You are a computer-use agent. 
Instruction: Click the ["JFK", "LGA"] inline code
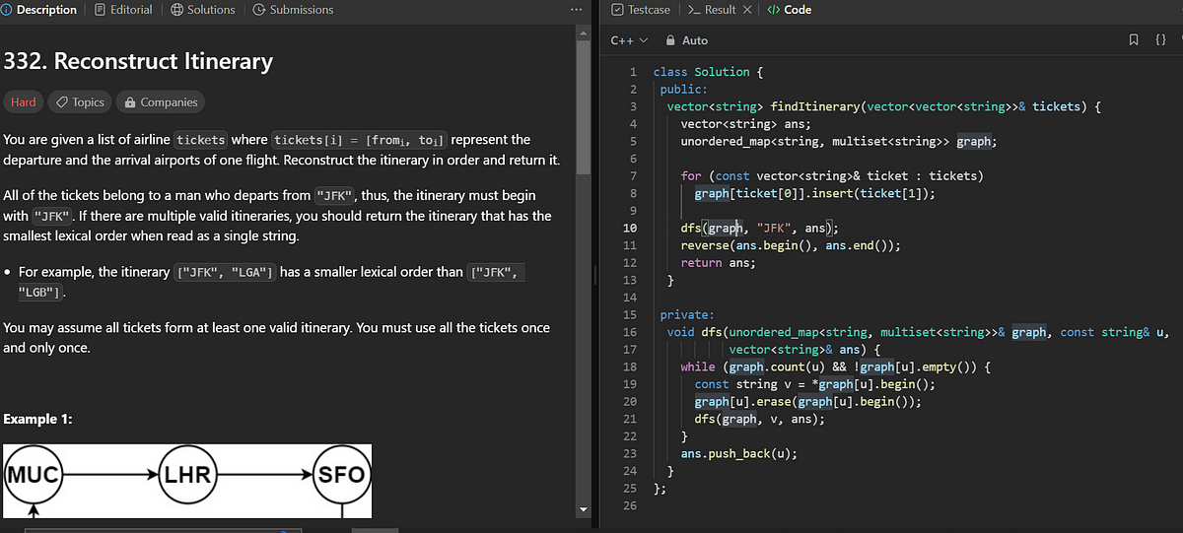tap(225, 272)
